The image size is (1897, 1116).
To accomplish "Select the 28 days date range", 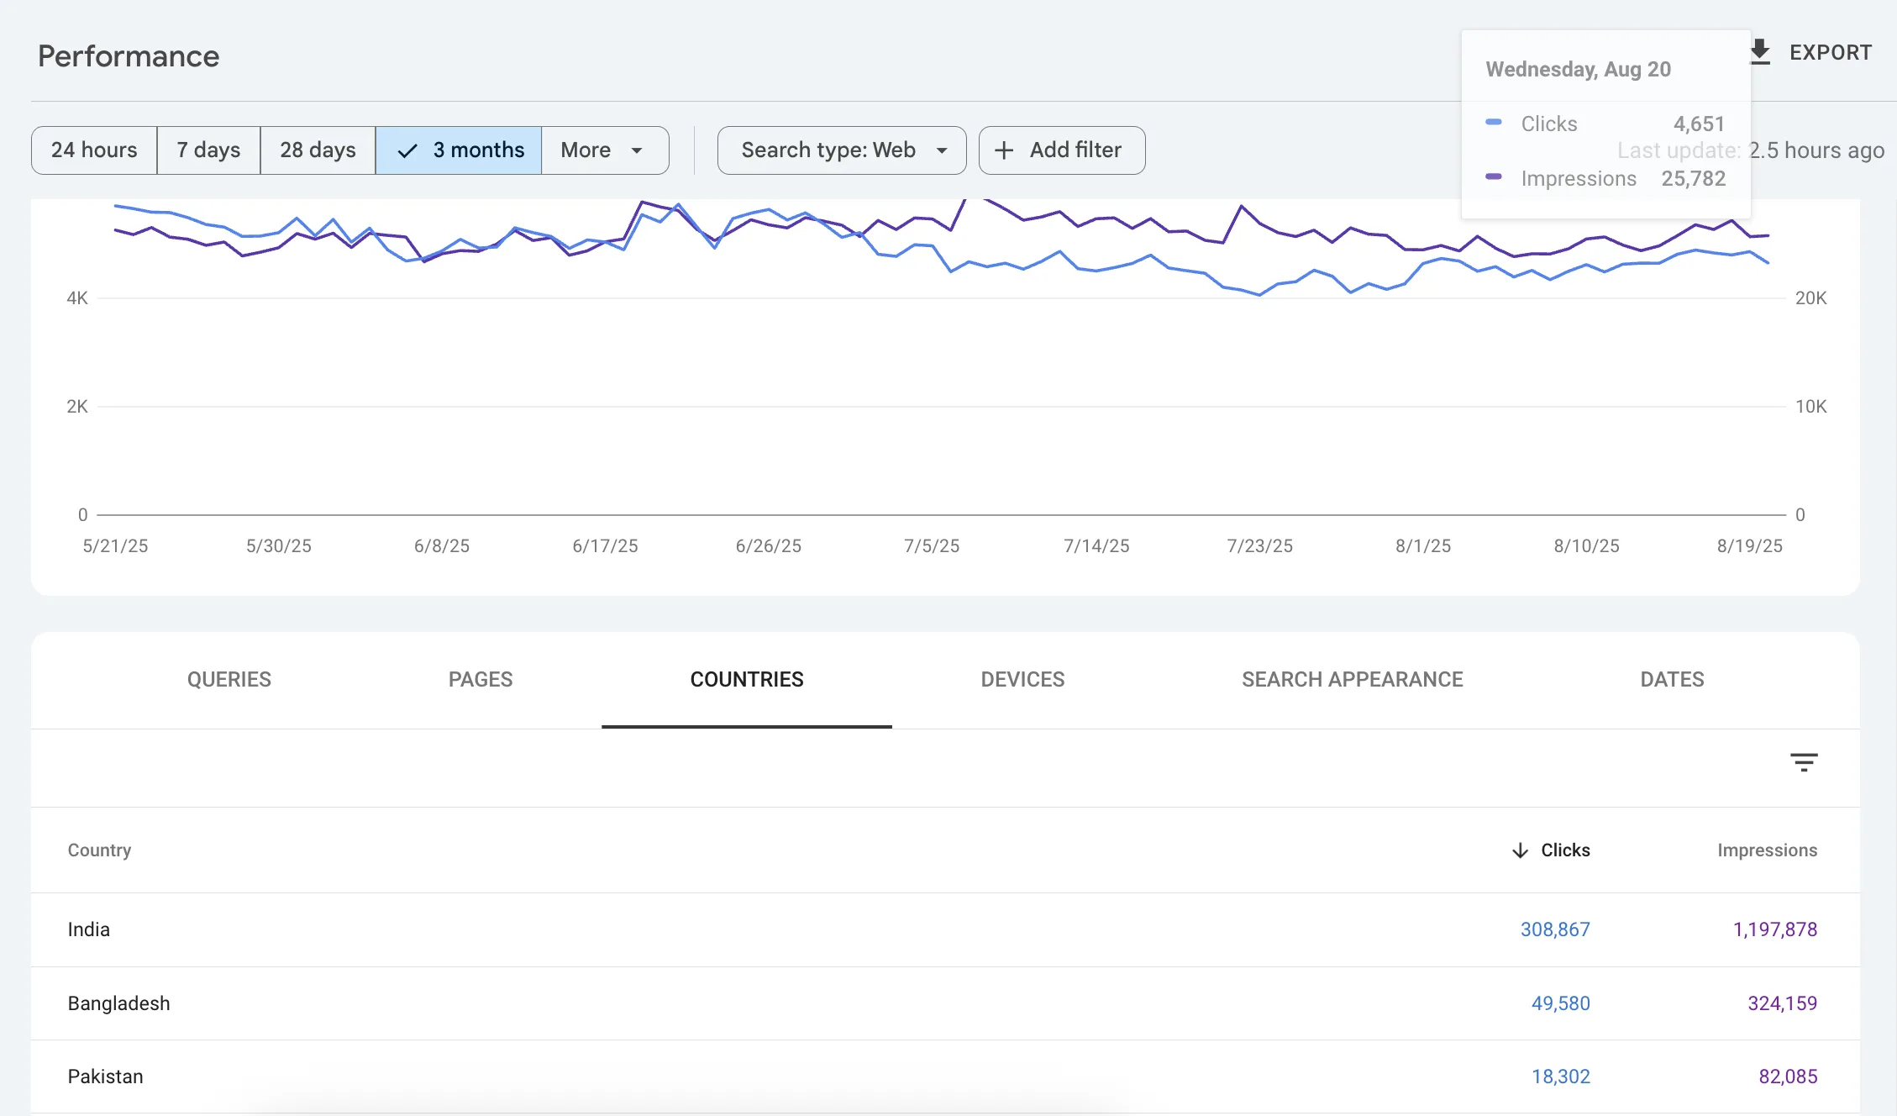I will [x=318, y=150].
